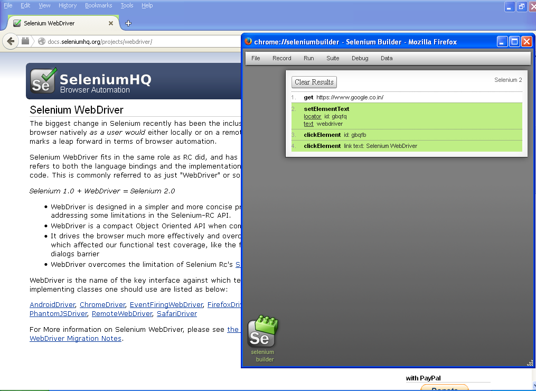Open new tab with plus icon
This screenshot has width=536, height=391.
tap(128, 23)
